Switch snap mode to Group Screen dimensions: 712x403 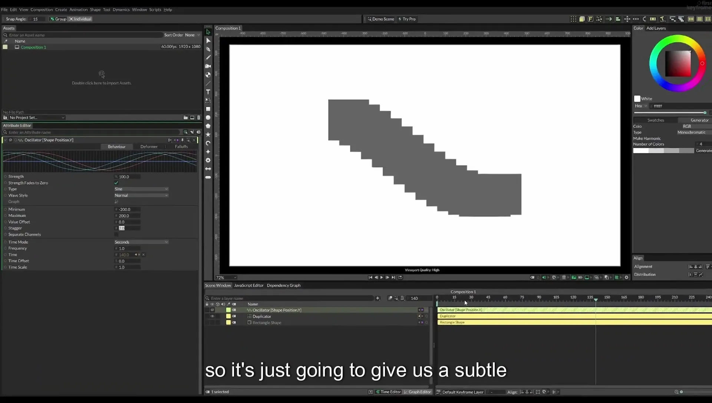[x=58, y=19]
